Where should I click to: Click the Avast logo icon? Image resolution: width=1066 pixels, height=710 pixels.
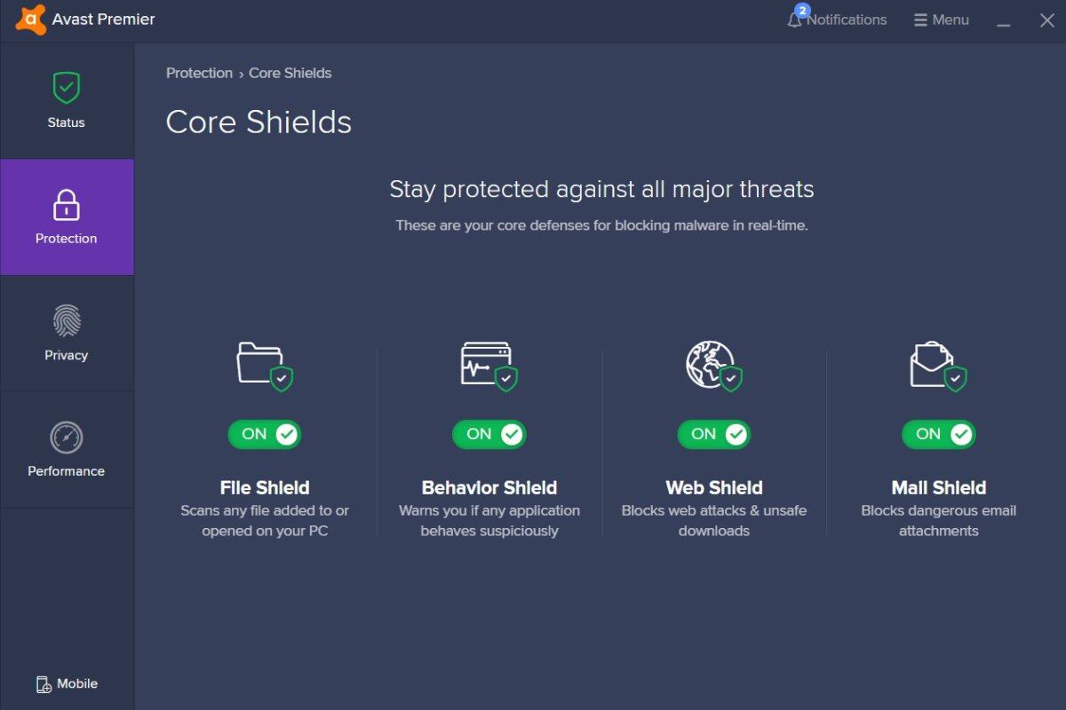pyautogui.click(x=31, y=20)
